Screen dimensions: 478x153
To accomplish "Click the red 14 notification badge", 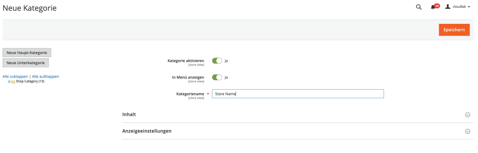I will (437, 6).
